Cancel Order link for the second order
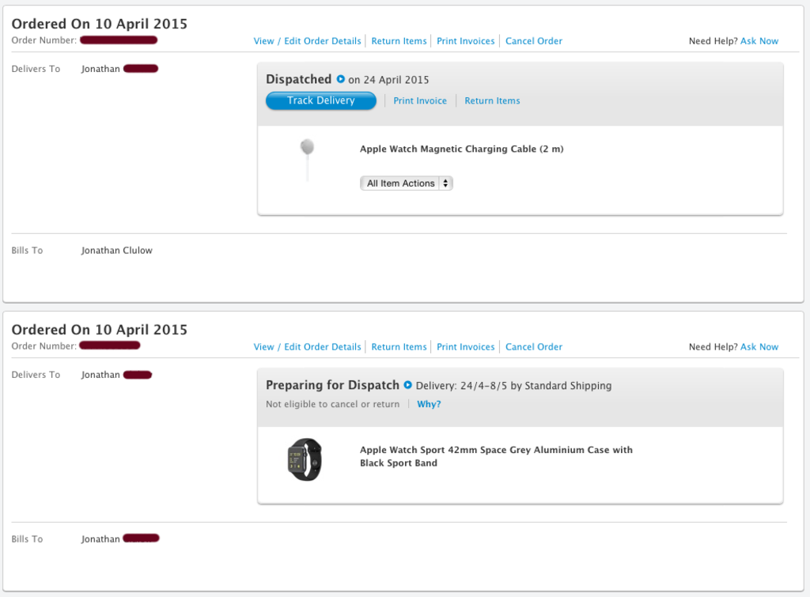 pyautogui.click(x=534, y=347)
